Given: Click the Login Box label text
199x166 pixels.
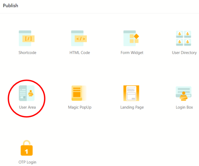Looking at the screenshot, I should (x=184, y=108).
